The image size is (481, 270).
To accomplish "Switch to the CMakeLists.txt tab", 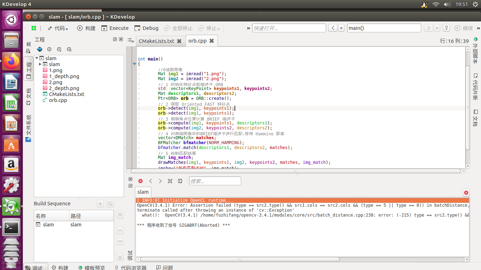I will (156, 41).
